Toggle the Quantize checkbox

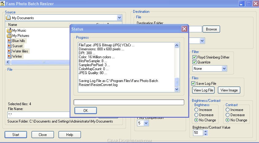[x=194, y=62]
